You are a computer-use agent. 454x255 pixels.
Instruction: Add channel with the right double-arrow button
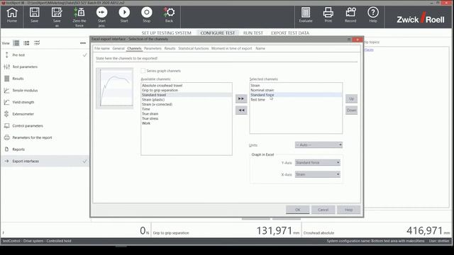pos(241,98)
